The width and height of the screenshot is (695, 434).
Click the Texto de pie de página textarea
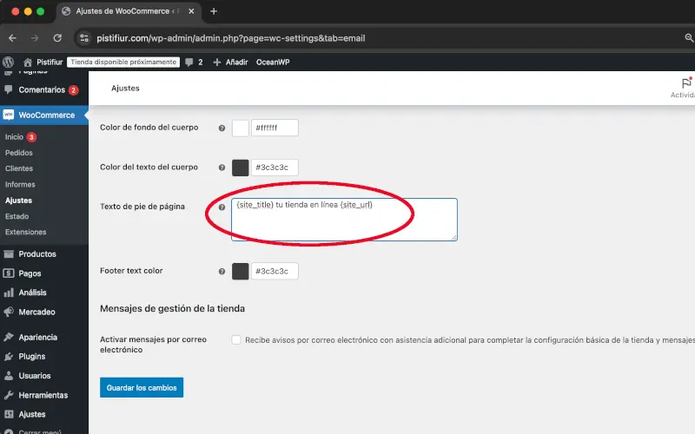coord(344,220)
